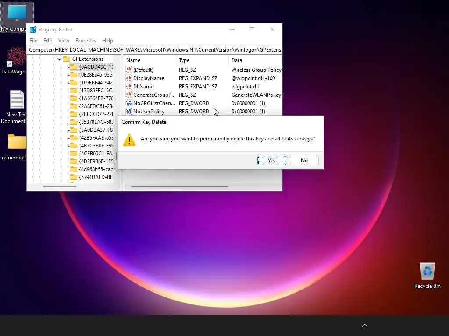This screenshot has width=449, height=336.
Task: Show hidden icons chevron in taskbar
Action: (364, 325)
